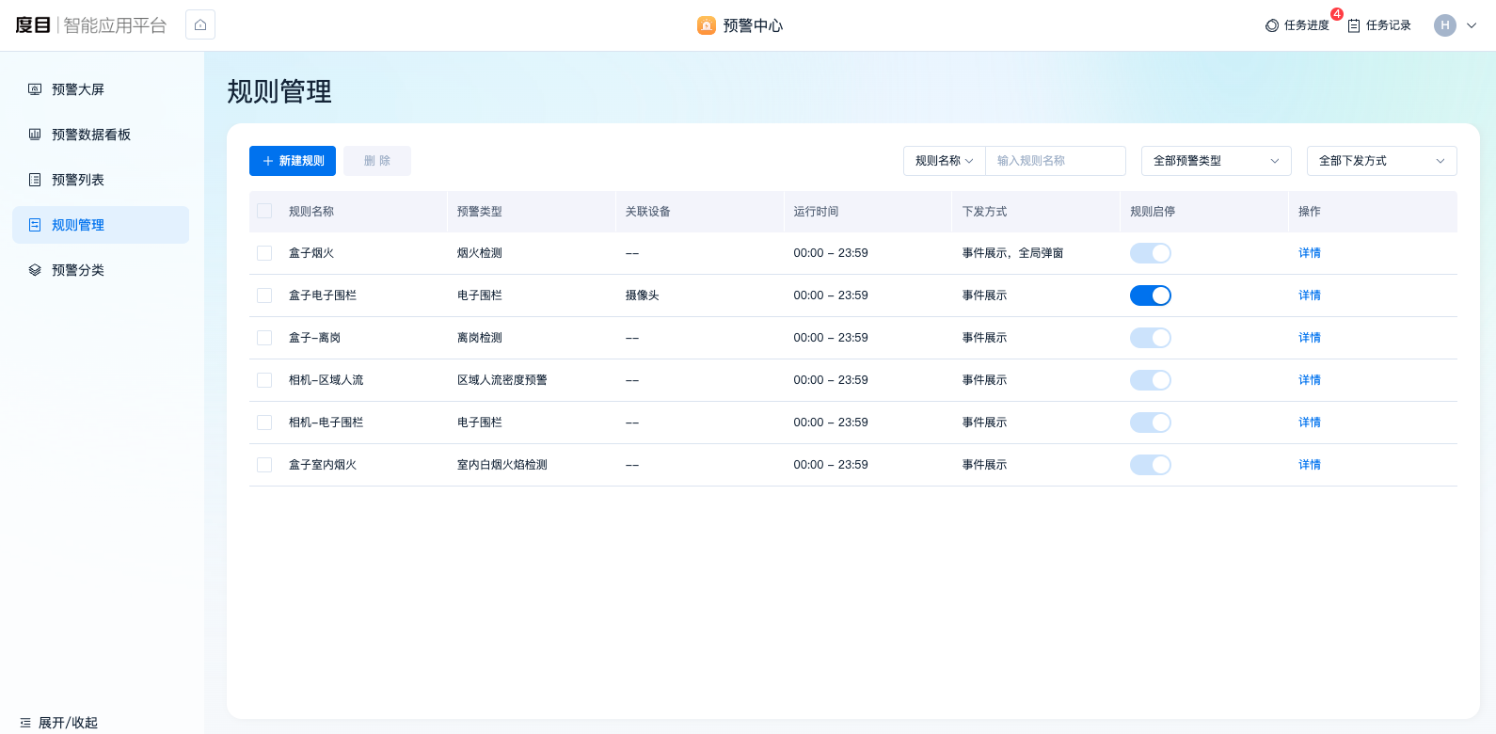
Task: Tick the checkbox for 相机-区域人流
Action: (x=264, y=380)
